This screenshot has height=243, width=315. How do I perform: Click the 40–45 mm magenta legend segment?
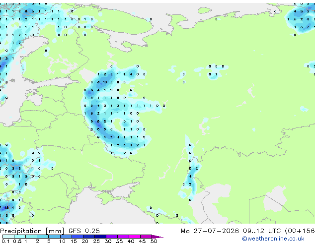[x=135, y=237]
